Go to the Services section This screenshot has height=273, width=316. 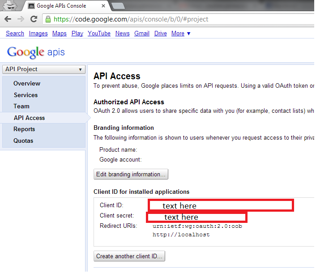point(26,95)
